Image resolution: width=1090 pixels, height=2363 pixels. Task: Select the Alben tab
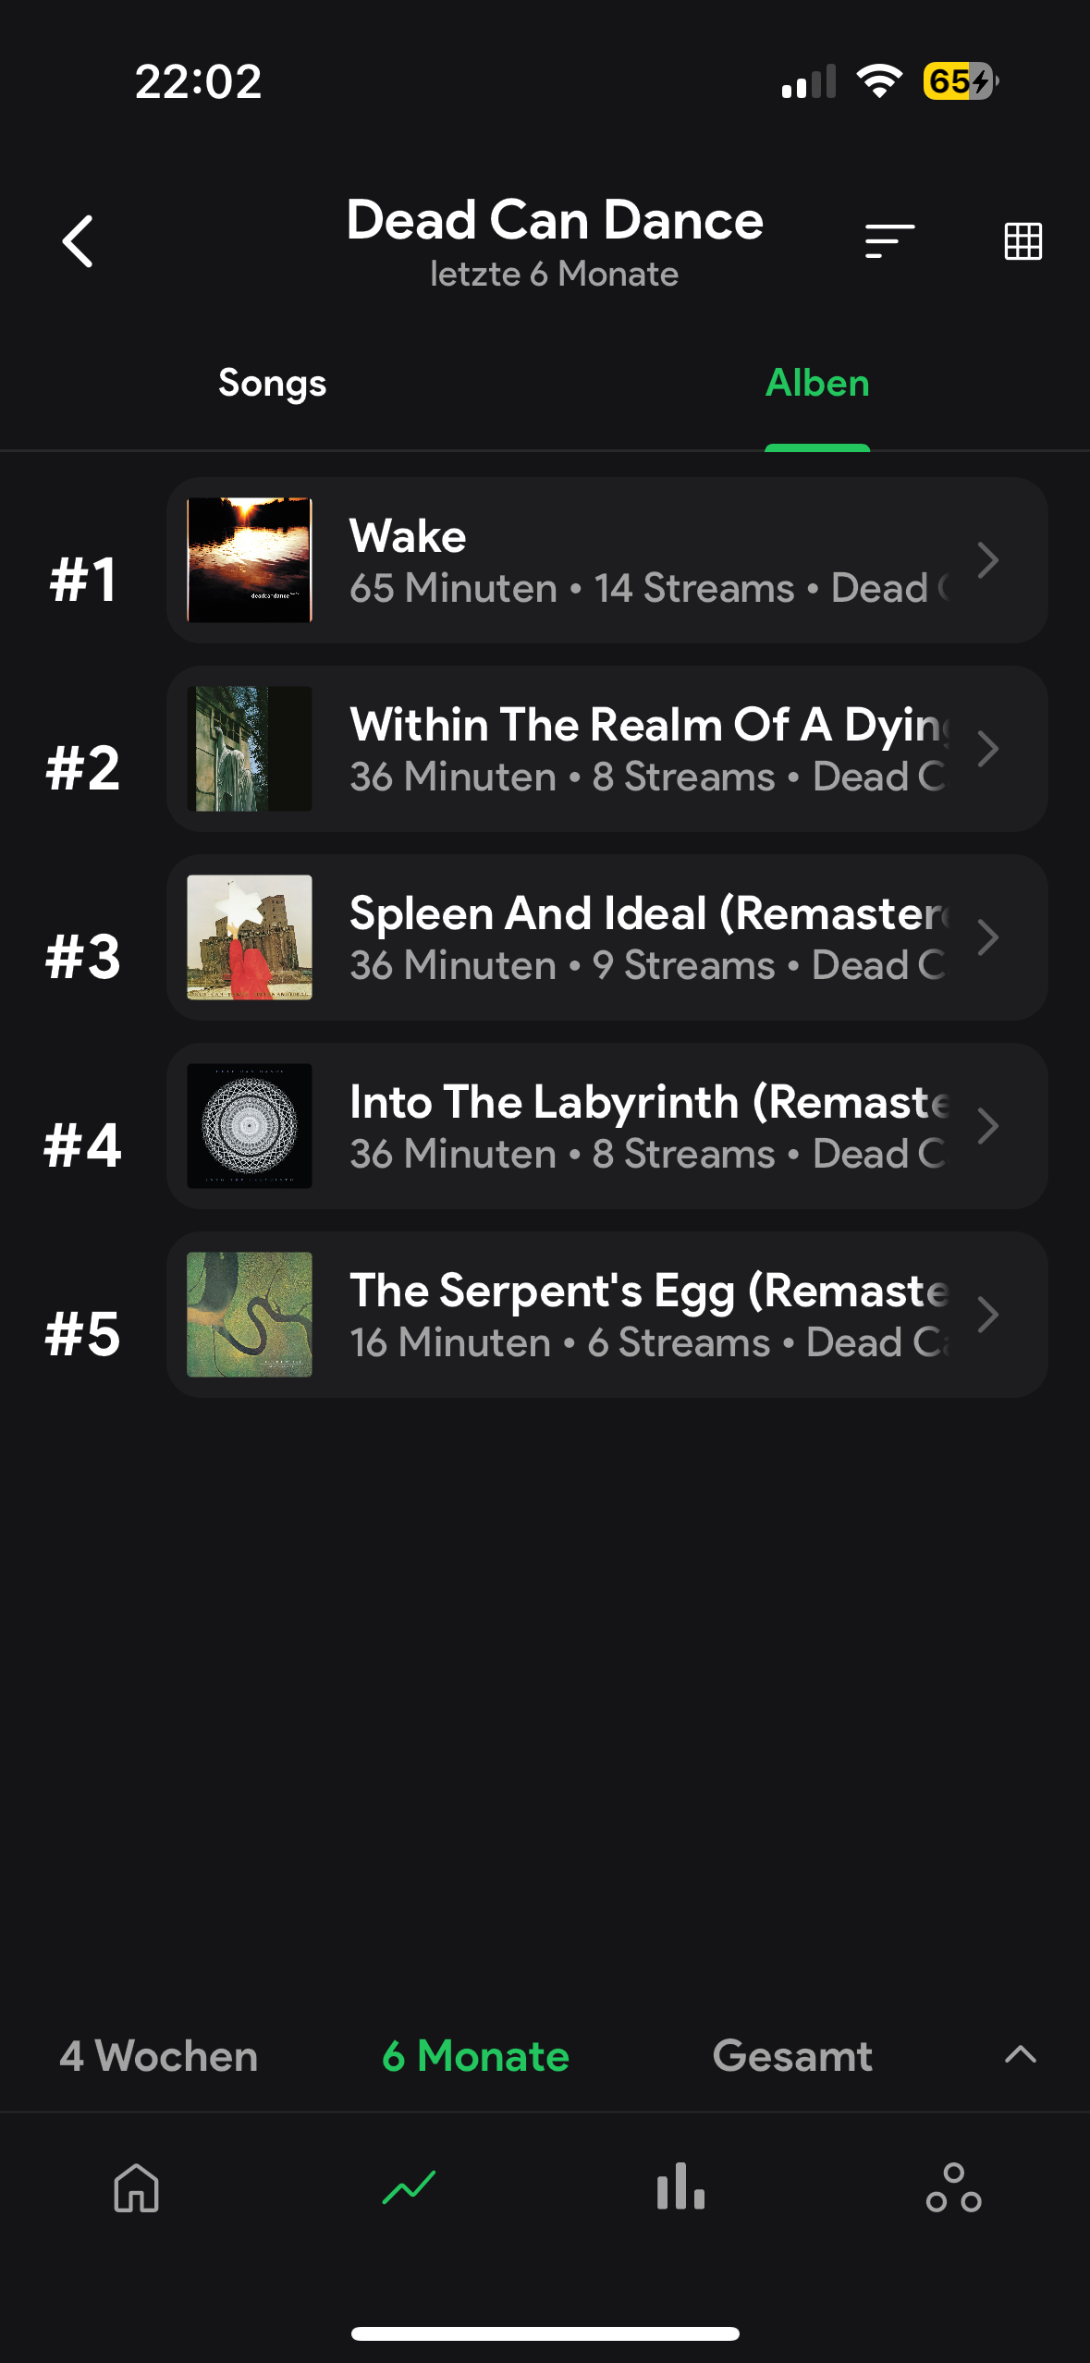click(817, 383)
